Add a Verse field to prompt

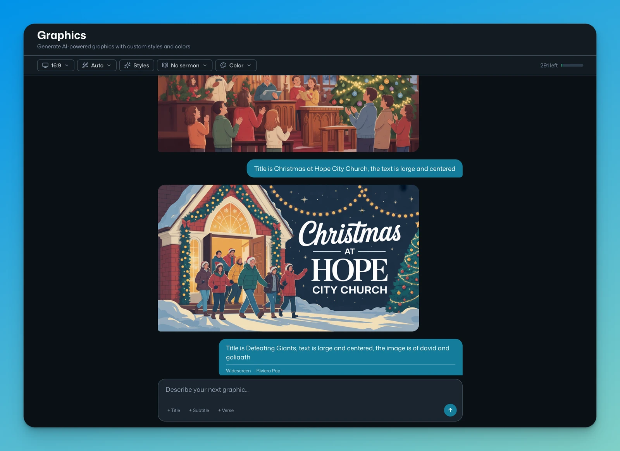click(226, 410)
